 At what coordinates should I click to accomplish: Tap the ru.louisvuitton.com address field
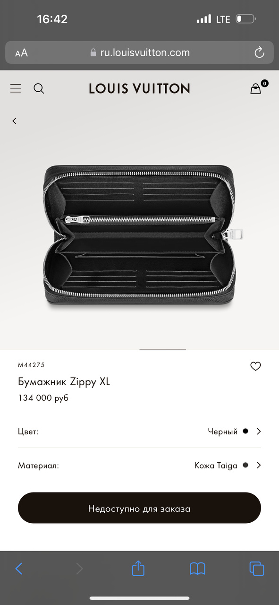tap(139, 52)
